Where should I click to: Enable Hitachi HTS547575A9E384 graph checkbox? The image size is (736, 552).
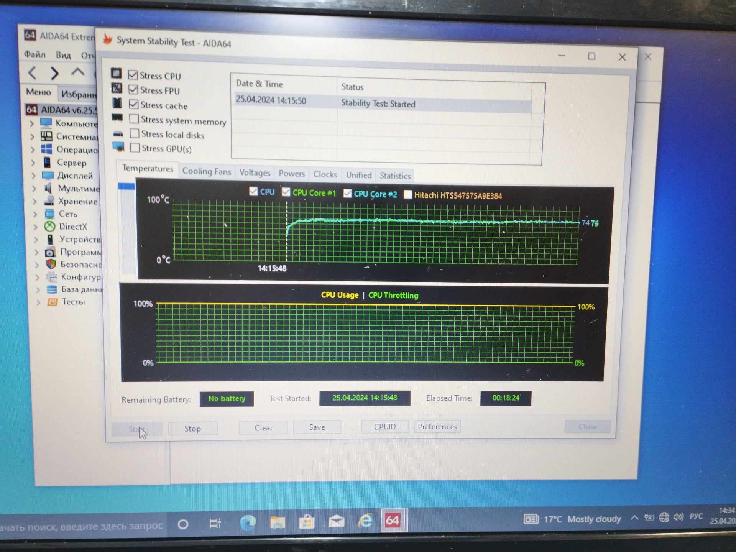coord(408,194)
